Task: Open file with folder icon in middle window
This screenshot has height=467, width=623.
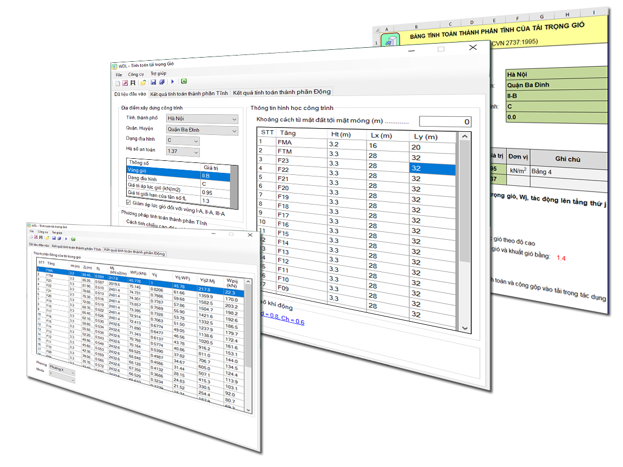Action: pos(143,83)
